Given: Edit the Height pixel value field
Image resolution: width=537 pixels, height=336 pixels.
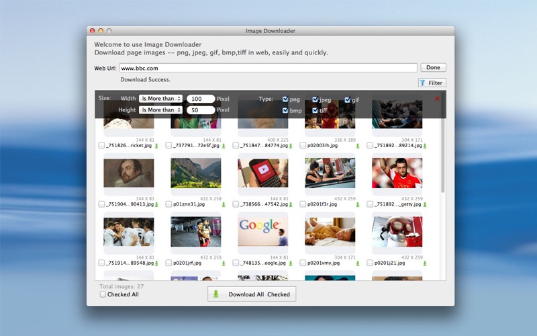Looking at the screenshot, I should tap(201, 110).
